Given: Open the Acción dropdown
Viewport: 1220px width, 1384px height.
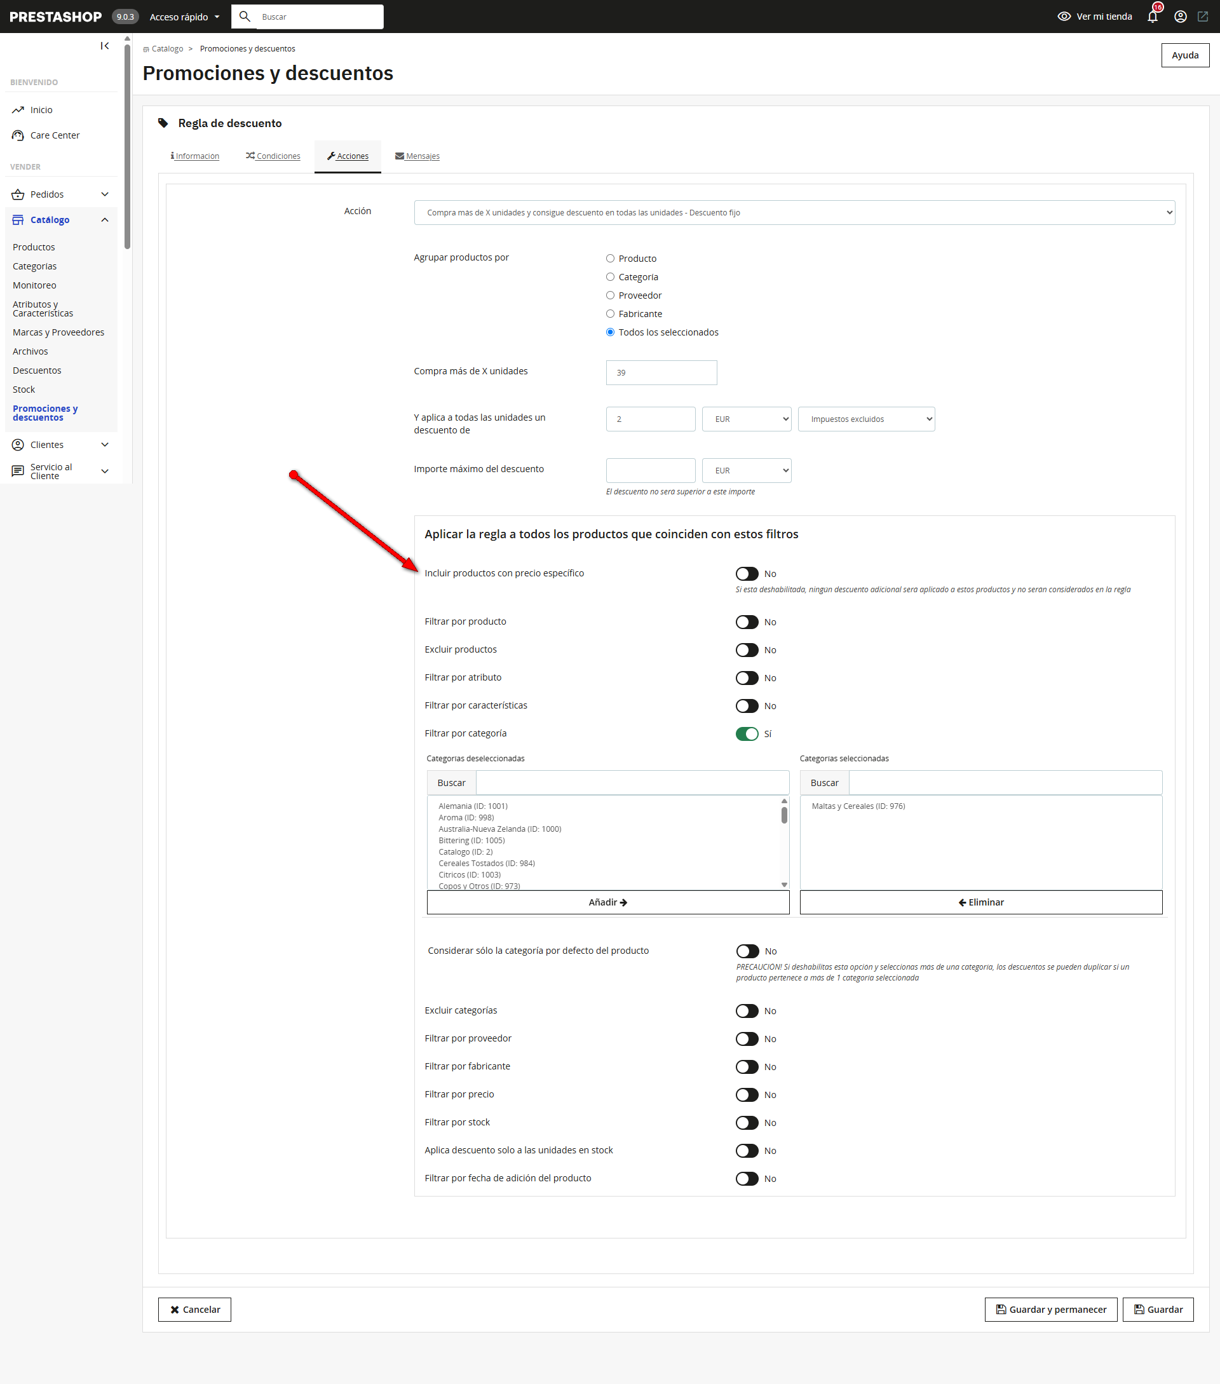Looking at the screenshot, I should [794, 213].
